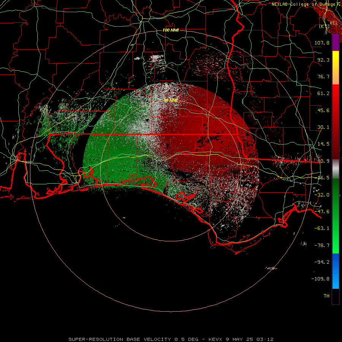Click the NEXLAB-College of DuPage credit text
This screenshot has height=342, width=342.
[307, 4]
